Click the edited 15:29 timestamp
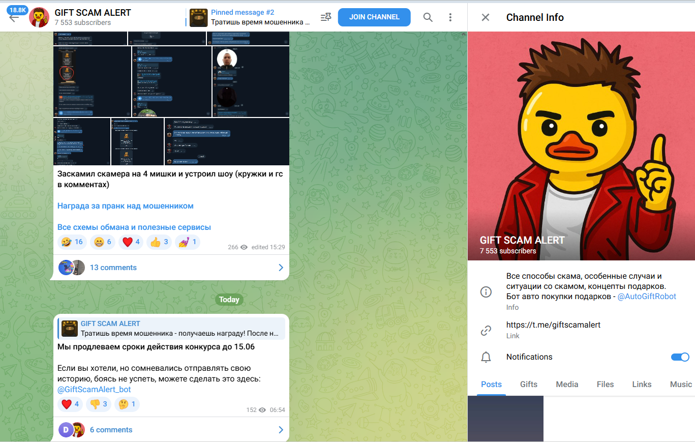This screenshot has width=695, height=442. pos(268,247)
